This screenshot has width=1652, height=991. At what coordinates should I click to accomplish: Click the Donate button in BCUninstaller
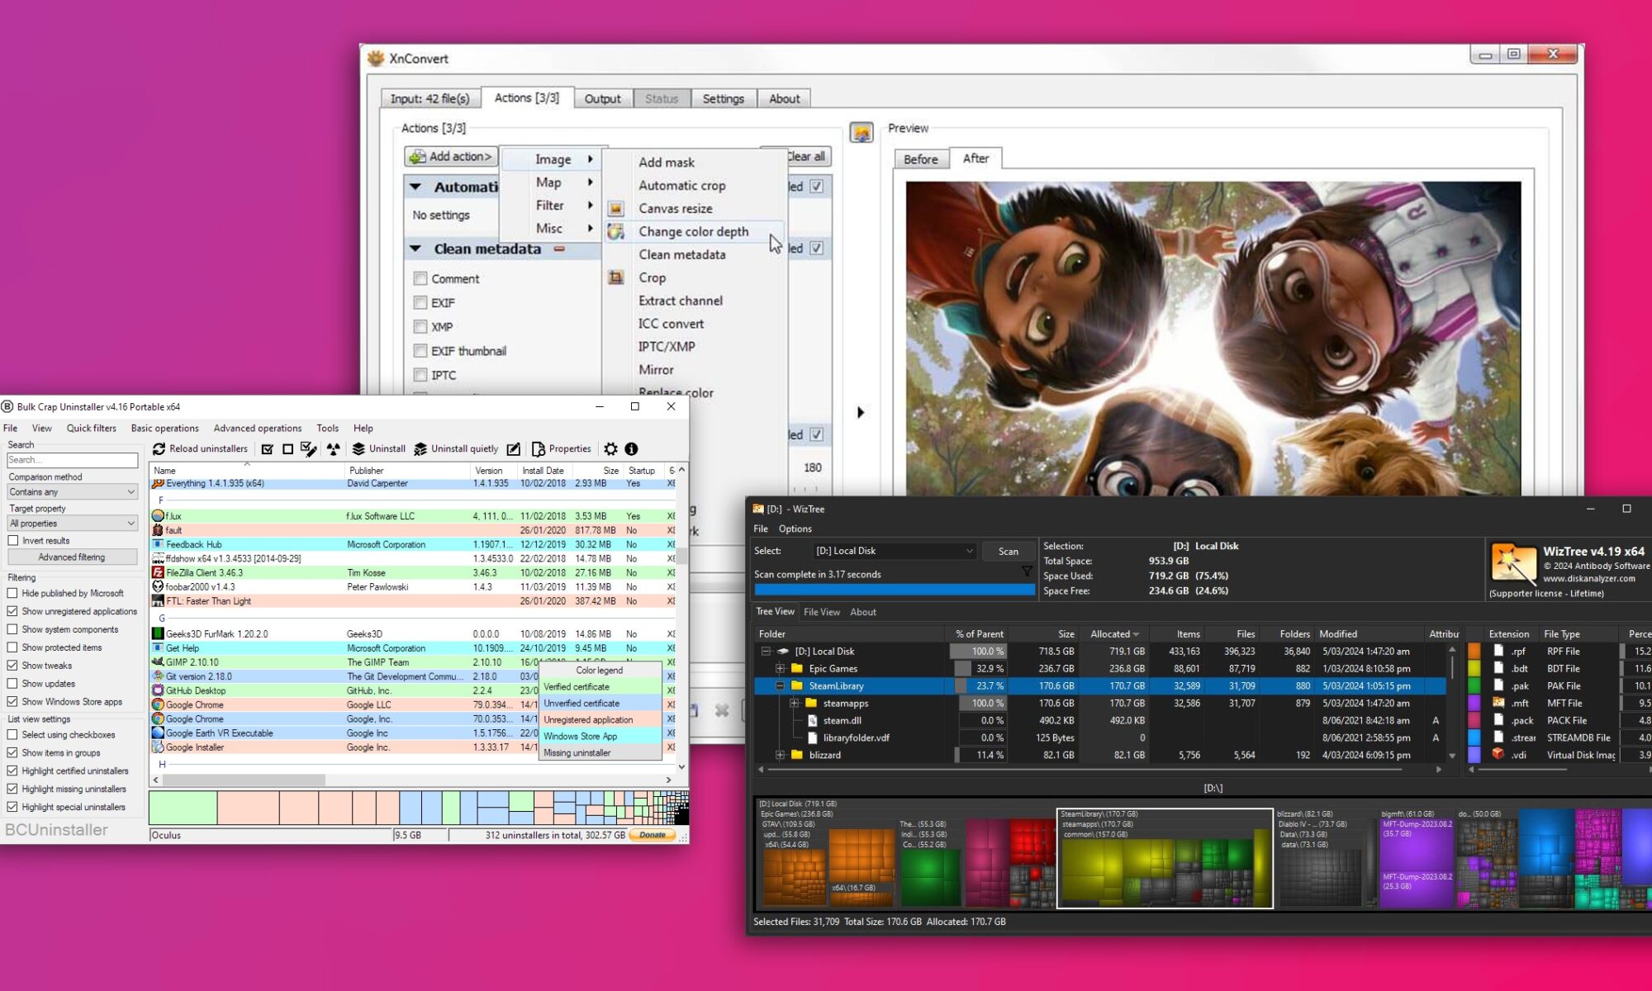tap(653, 835)
